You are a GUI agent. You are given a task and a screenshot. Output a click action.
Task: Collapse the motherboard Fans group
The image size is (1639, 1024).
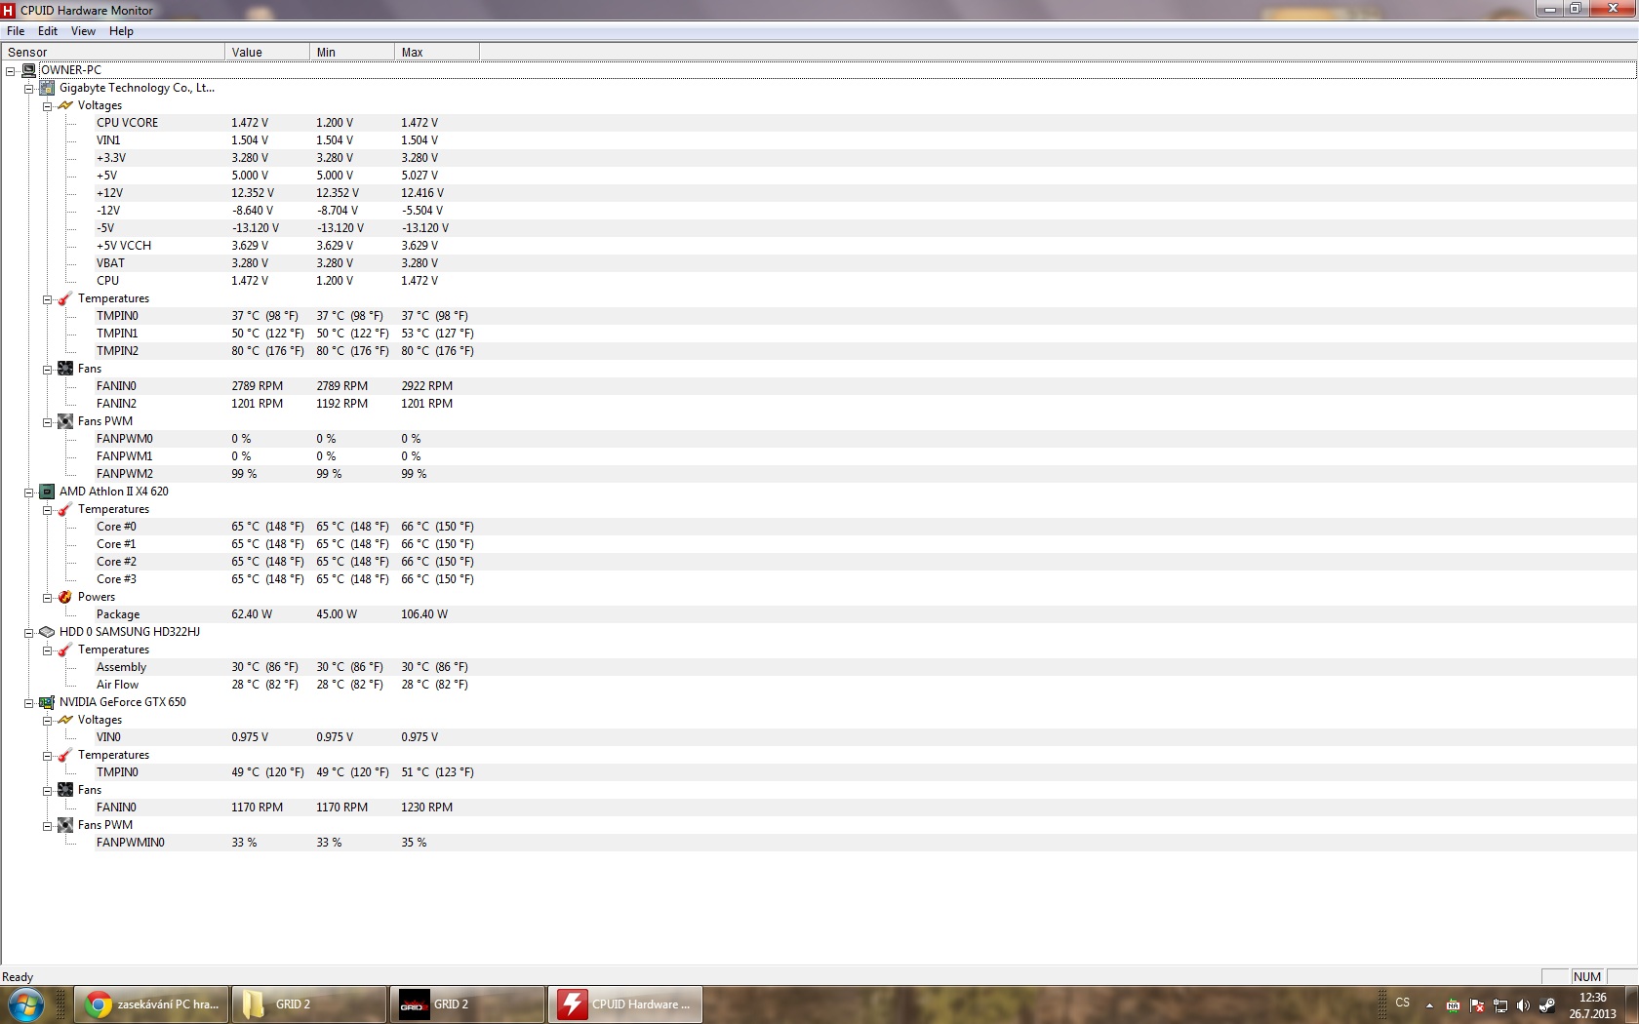coord(47,370)
